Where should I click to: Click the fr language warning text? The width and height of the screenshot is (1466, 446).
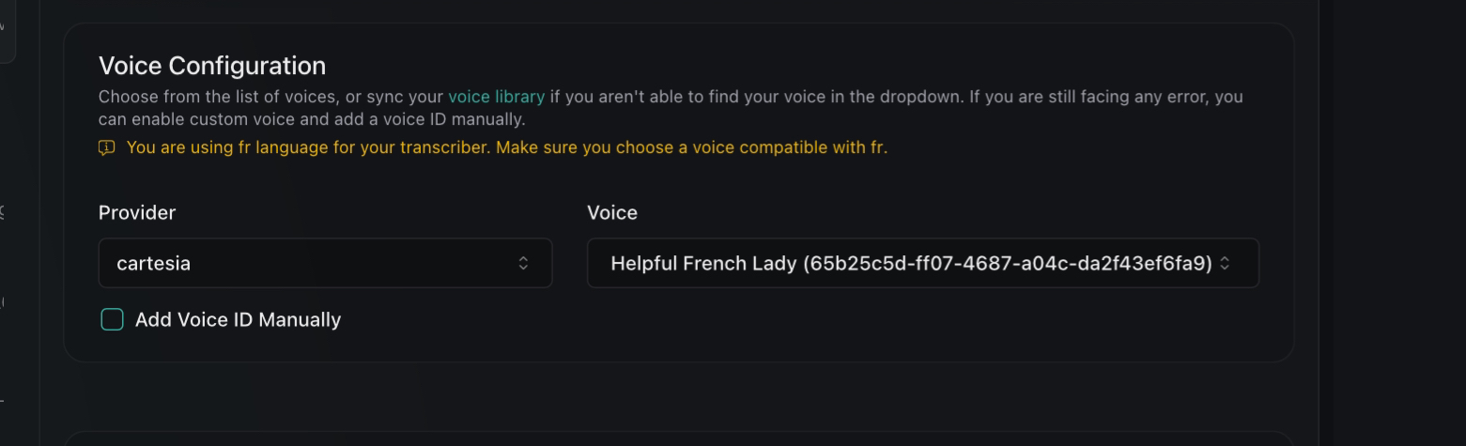[x=506, y=147]
